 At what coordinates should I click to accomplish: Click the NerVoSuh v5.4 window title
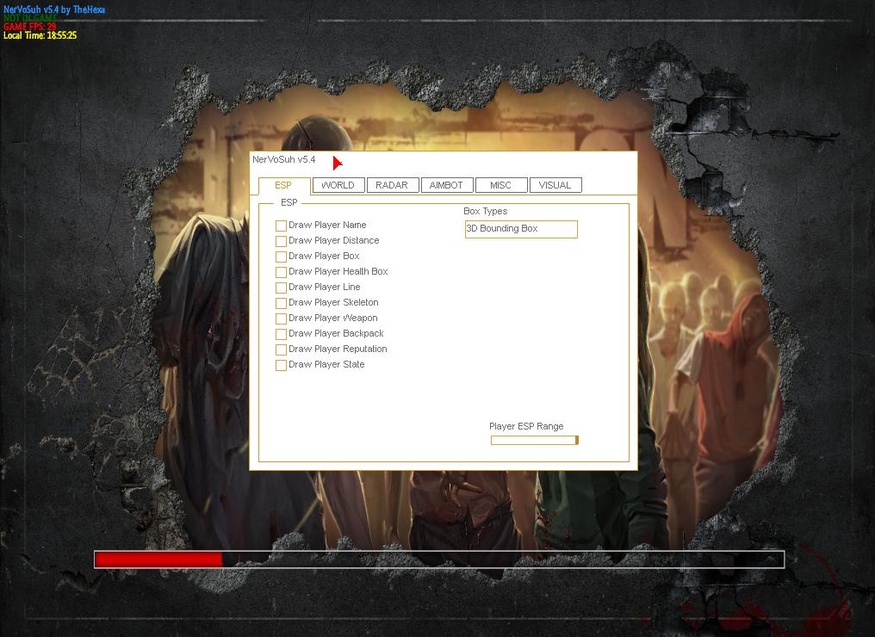(x=284, y=159)
